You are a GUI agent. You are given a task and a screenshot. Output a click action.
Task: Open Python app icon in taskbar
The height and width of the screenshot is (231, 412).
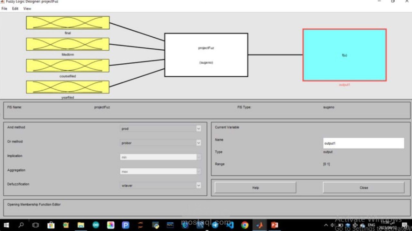pos(155,225)
